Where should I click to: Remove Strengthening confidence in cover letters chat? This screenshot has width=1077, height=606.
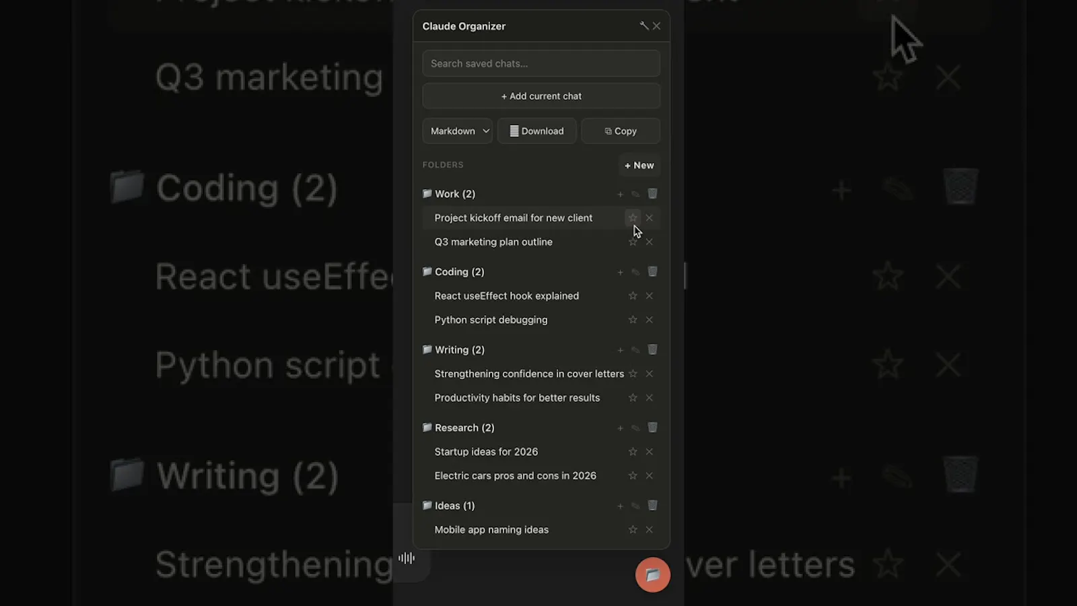point(650,374)
